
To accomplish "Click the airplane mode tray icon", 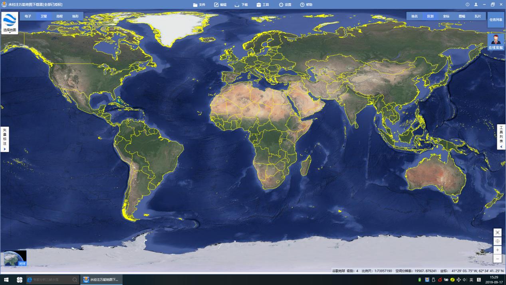I will pos(458,280).
